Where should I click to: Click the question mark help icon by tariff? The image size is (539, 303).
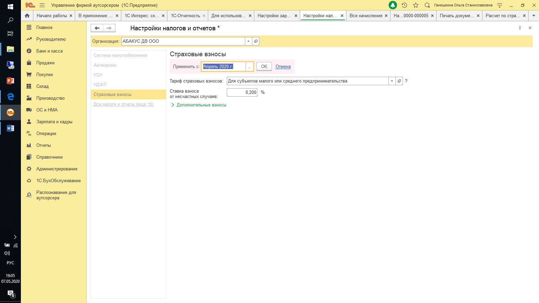click(x=406, y=81)
